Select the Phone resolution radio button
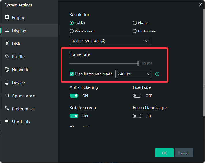Viewport: 205px width, 163px height. [x=135, y=23]
